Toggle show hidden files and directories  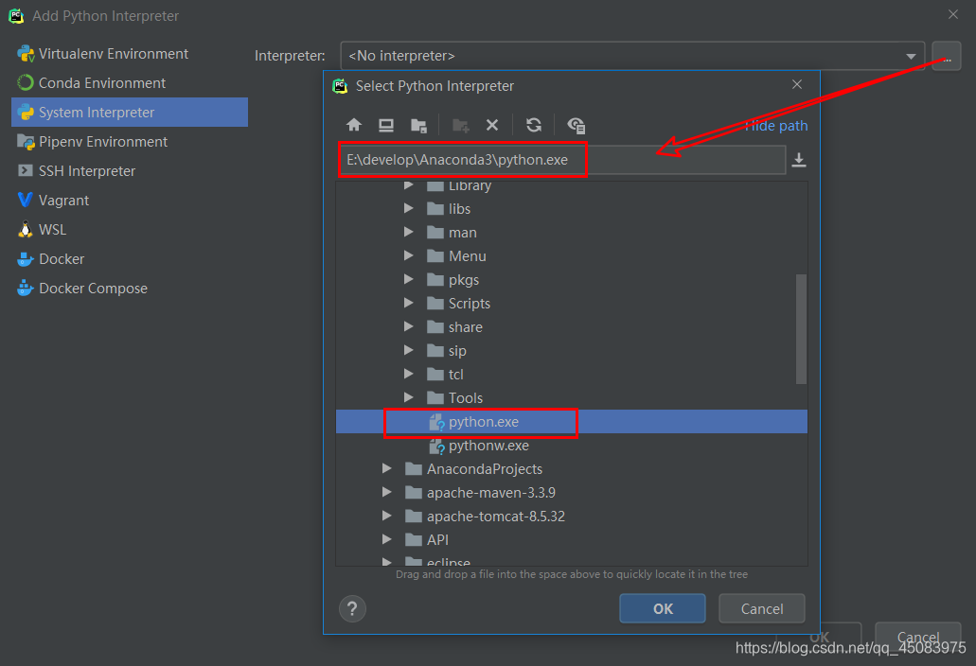(x=576, y=125)
